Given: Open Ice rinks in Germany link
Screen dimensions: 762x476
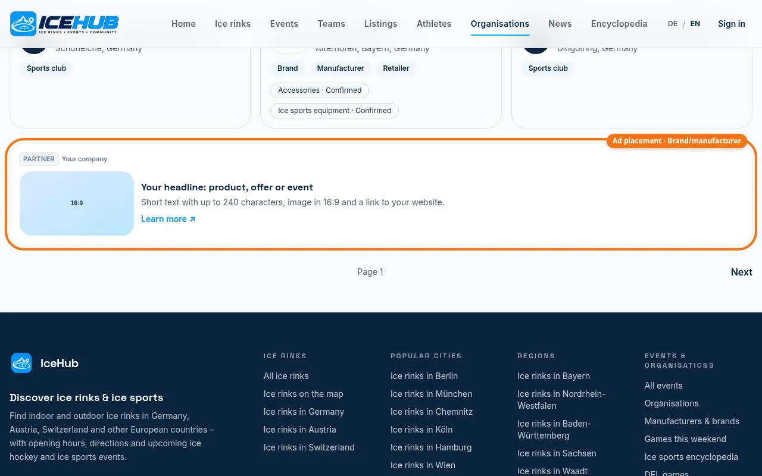Looking at the screenshot, I should tap(304, 412).
